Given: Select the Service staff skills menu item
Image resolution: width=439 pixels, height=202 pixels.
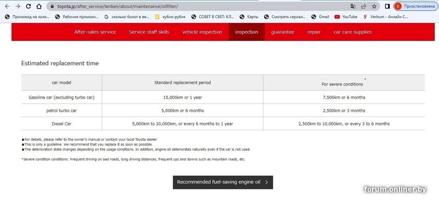Looking at the screenshot, I should pyautogui.click(x=149, y=32).
